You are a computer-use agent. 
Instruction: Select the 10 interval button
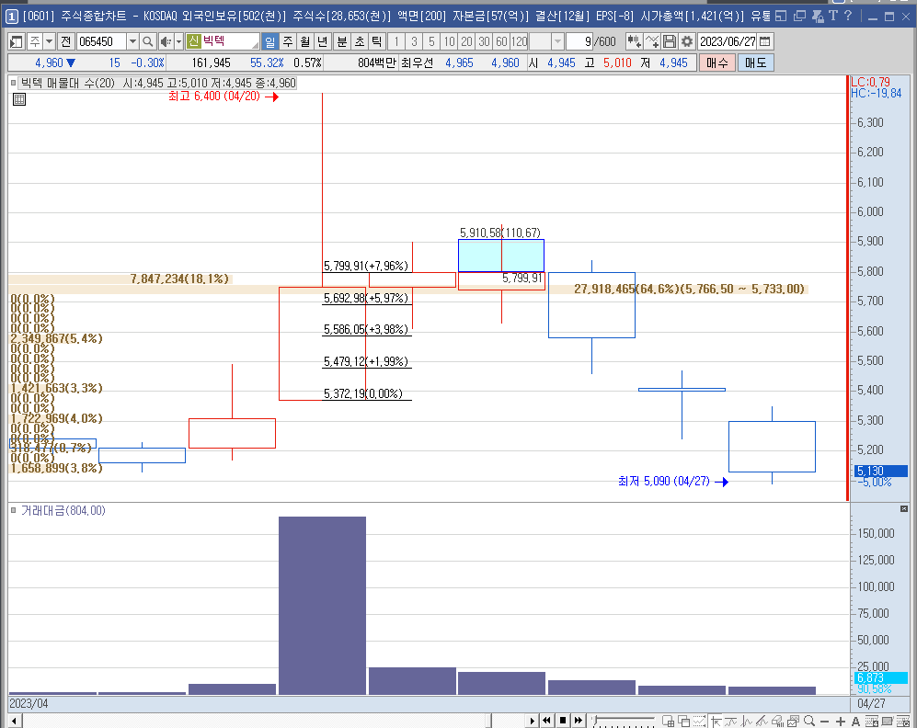(x=449, y=41)
